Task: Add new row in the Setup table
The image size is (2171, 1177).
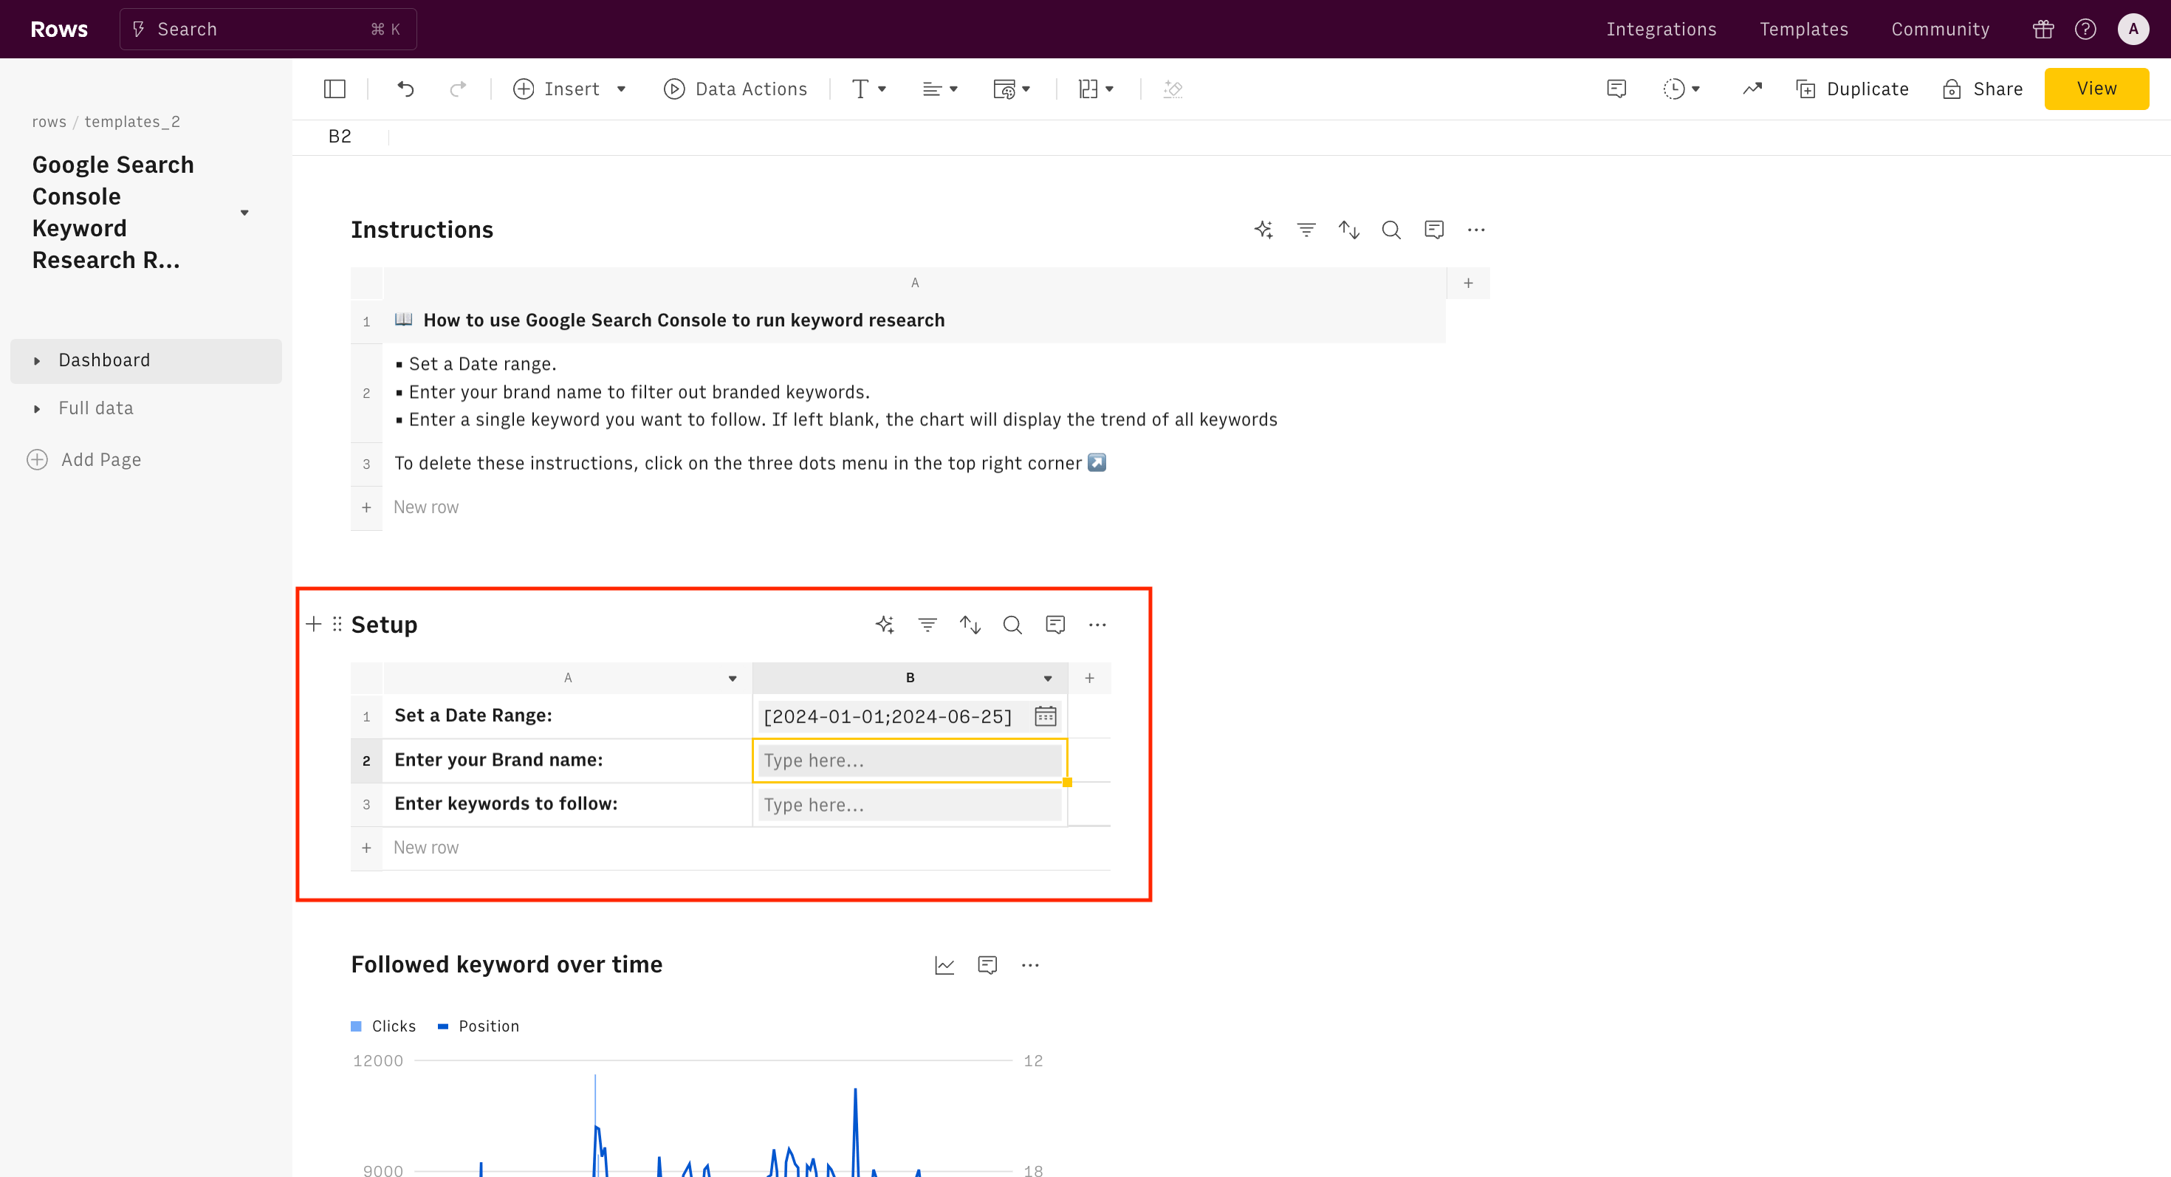Action: tap(425, 848)
